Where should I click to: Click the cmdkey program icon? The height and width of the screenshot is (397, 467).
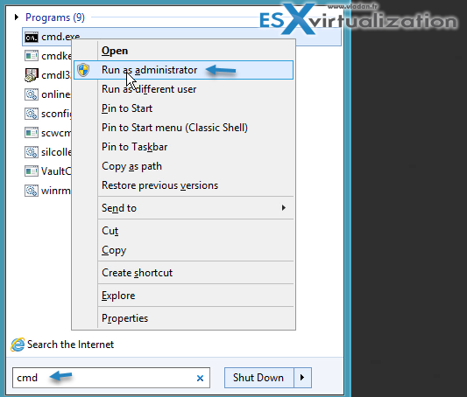pos(32,56)
